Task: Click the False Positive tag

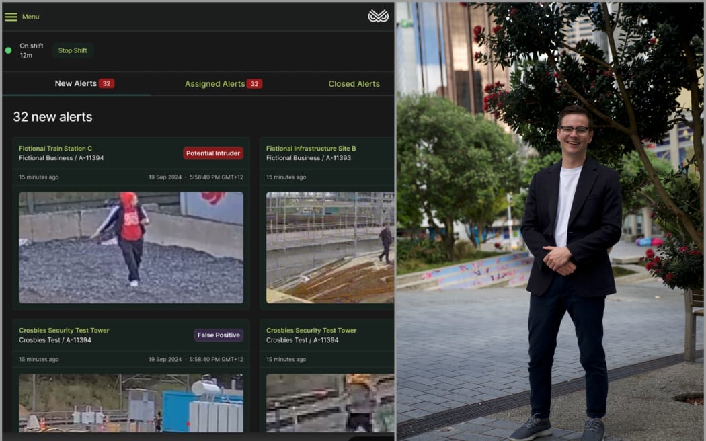Action: pos(219,335)
